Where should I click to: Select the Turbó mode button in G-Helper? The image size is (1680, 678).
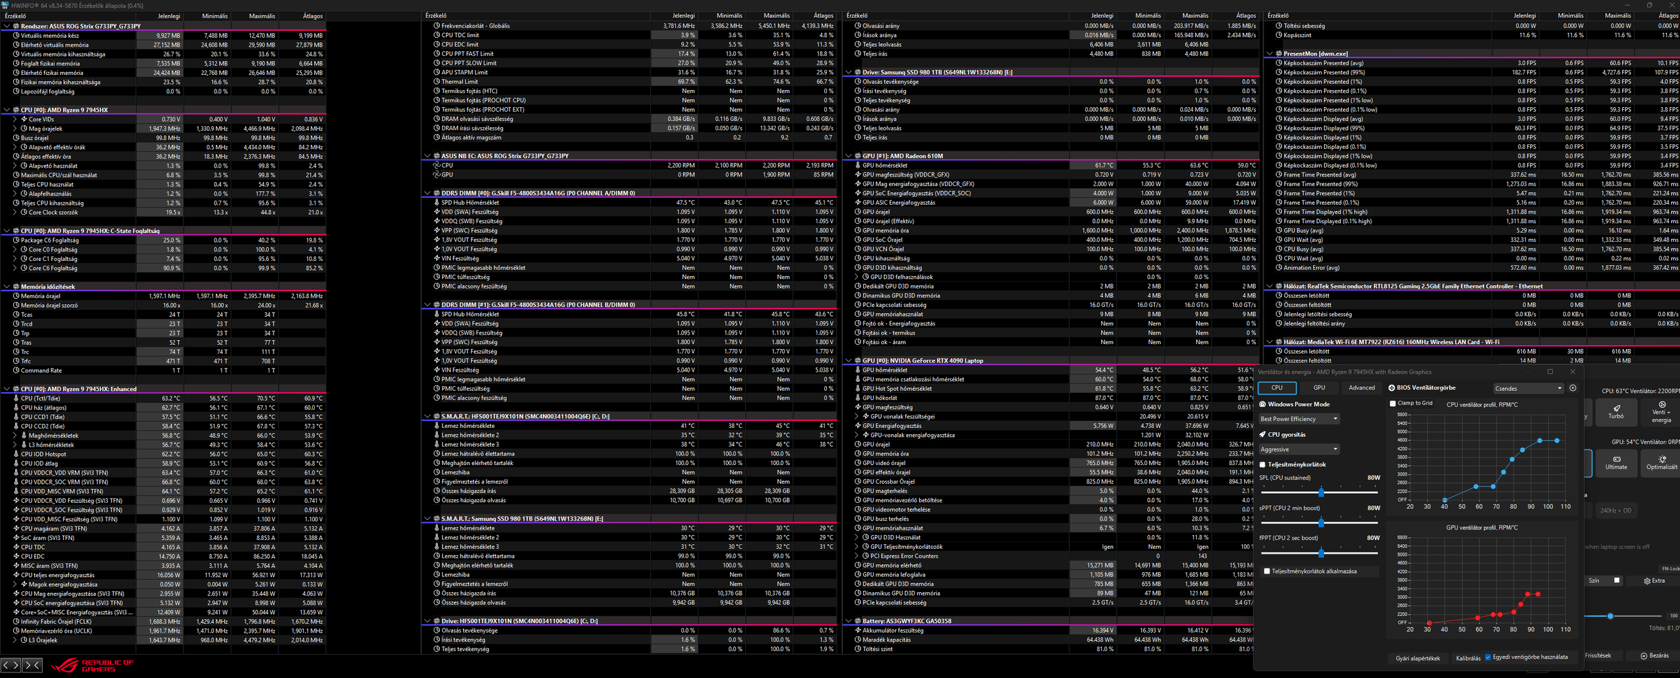pyautogui.click(x=1616, y=411)
